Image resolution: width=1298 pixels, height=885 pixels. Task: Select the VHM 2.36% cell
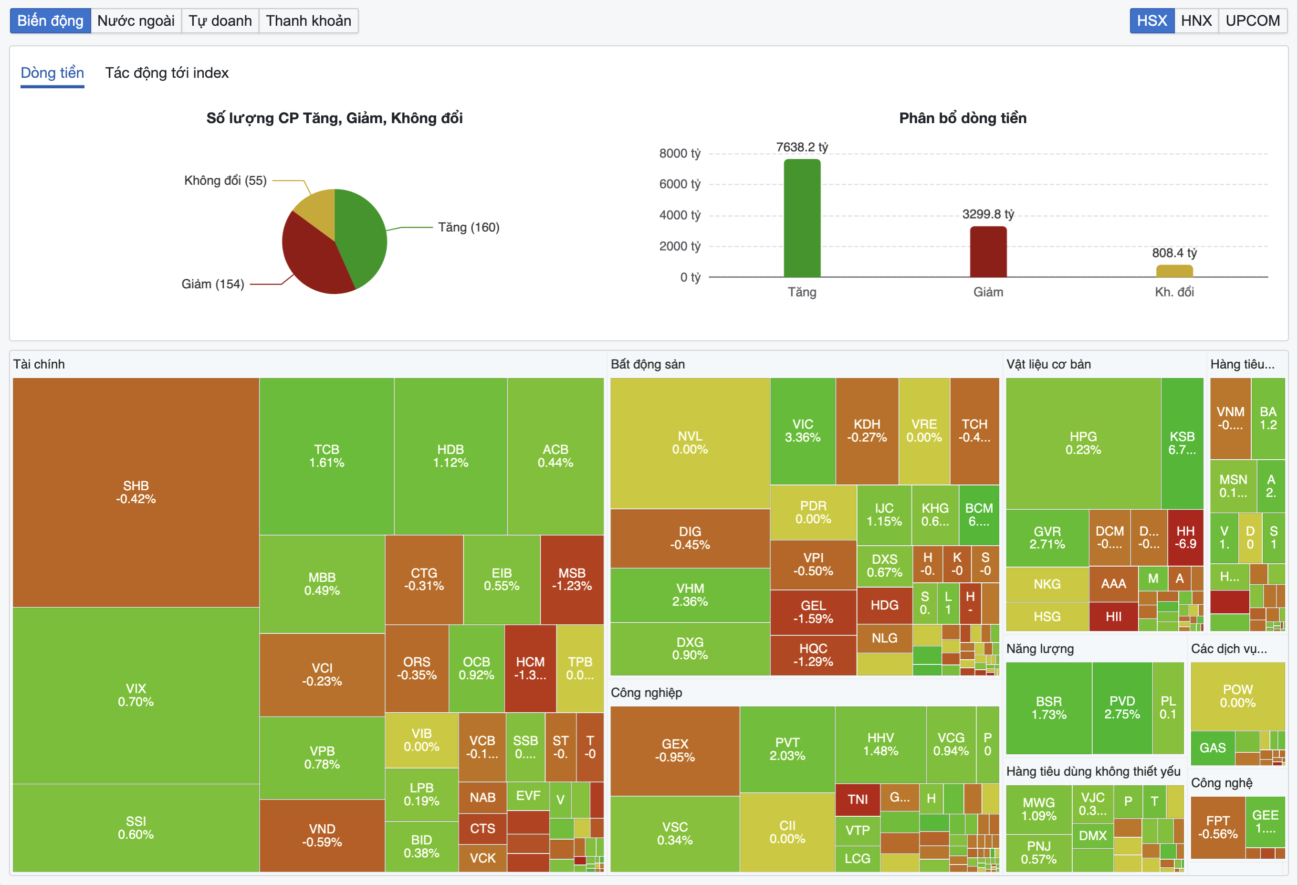690,595
